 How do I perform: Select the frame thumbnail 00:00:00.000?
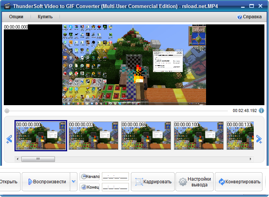(x=41, y=136)
